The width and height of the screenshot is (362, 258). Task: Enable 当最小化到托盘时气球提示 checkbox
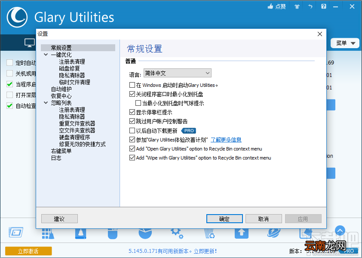pos(138,103)
